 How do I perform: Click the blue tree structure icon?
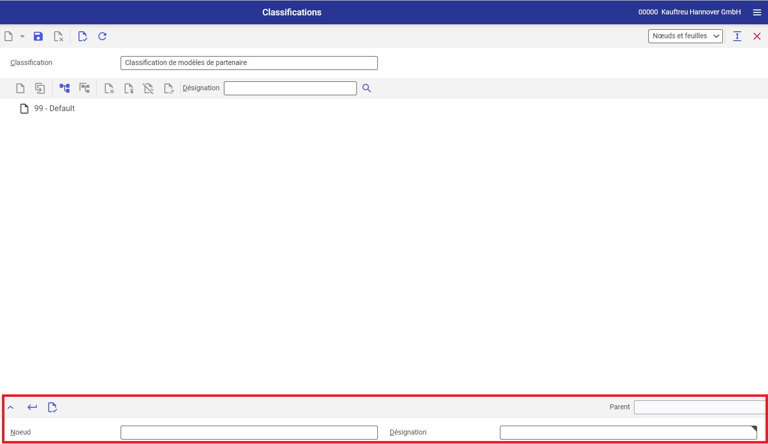click(x=65, y=88)
